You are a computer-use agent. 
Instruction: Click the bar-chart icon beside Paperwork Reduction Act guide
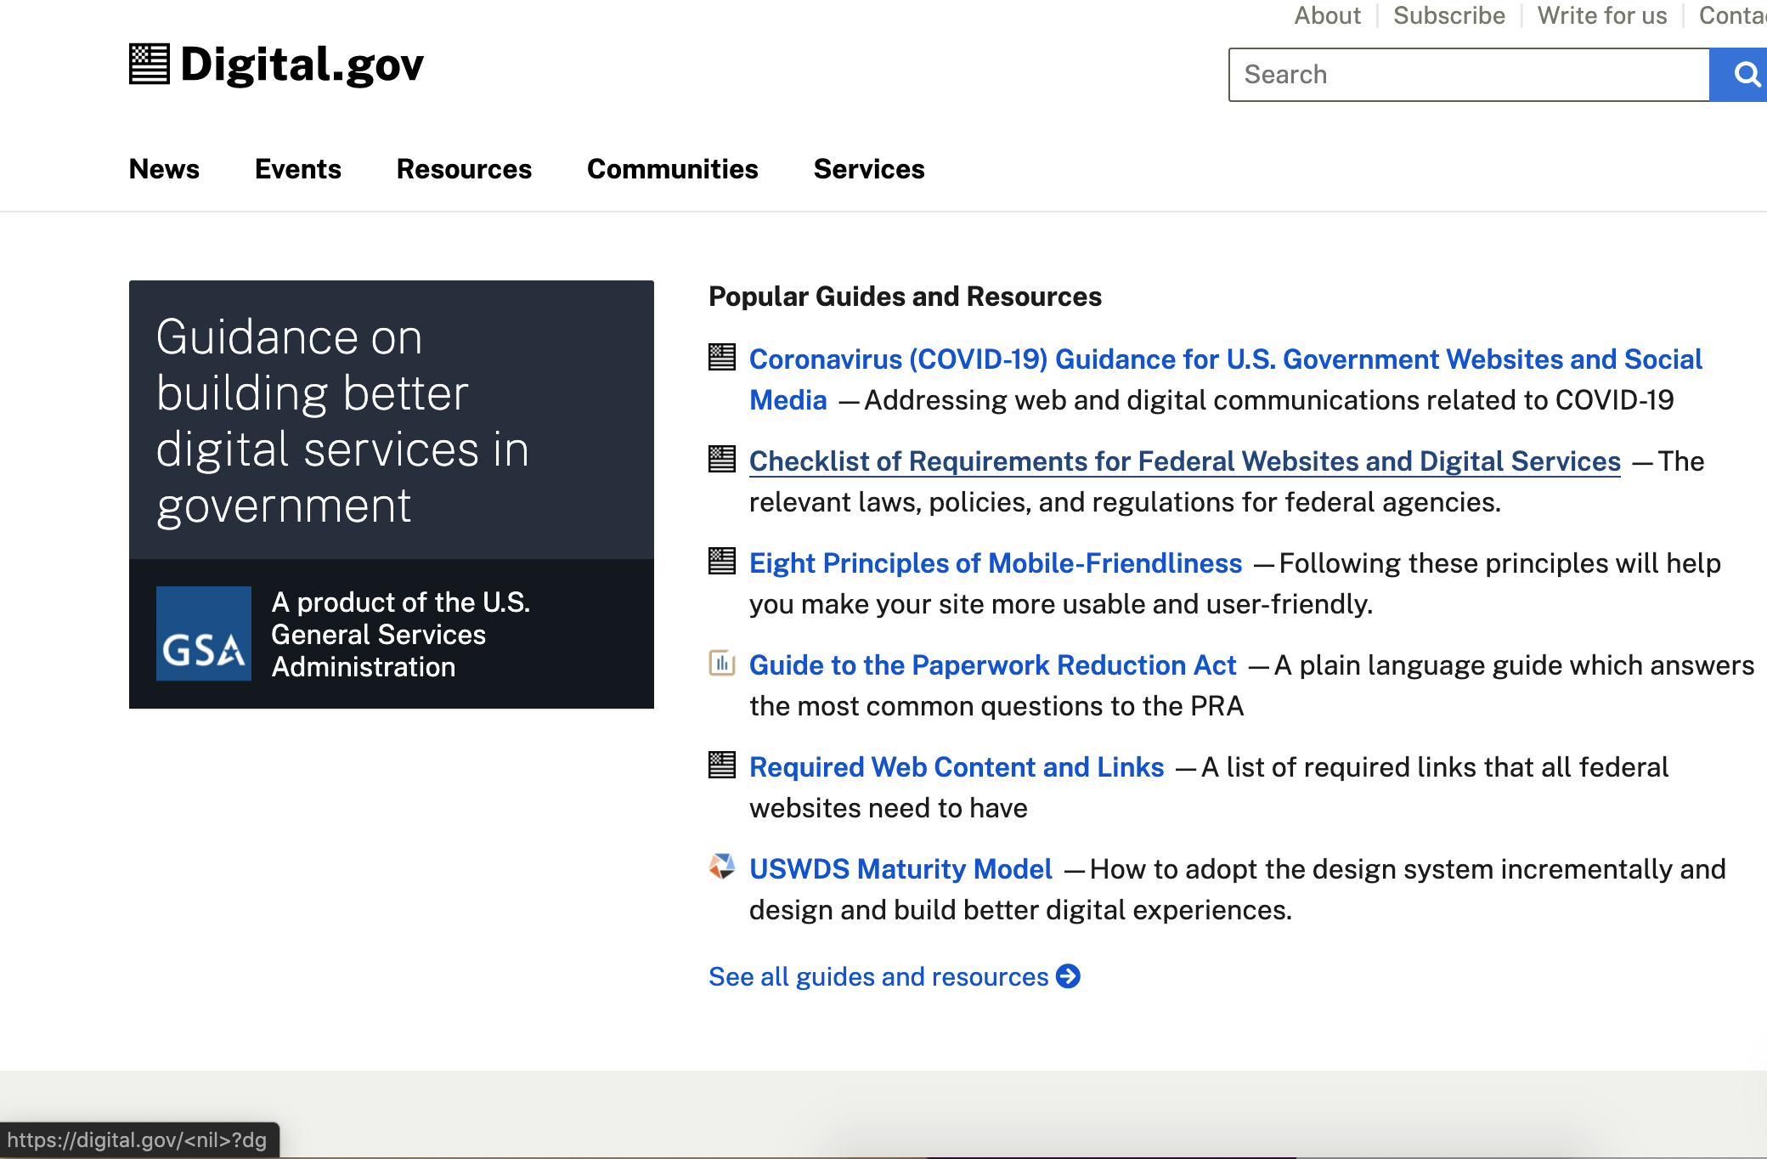(721, 664)
